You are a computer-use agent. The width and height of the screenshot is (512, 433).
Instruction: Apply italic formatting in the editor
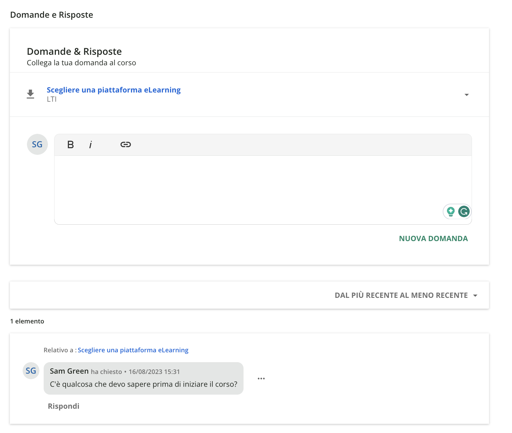[91, 144]
